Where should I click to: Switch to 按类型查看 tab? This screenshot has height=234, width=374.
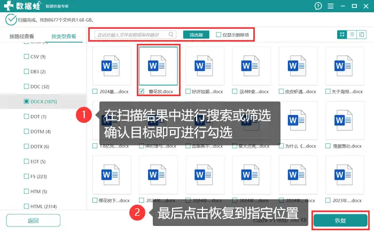(64, 36)
